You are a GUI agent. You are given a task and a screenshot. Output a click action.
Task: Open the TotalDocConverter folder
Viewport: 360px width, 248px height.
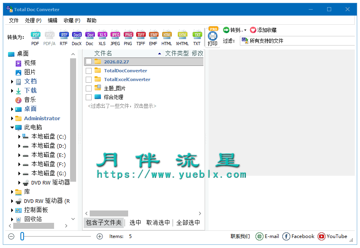[125, 71]
